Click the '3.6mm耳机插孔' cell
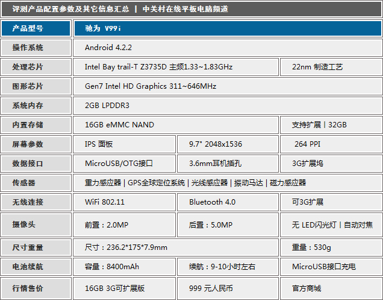383x300 pixels. tap(228, 164)
